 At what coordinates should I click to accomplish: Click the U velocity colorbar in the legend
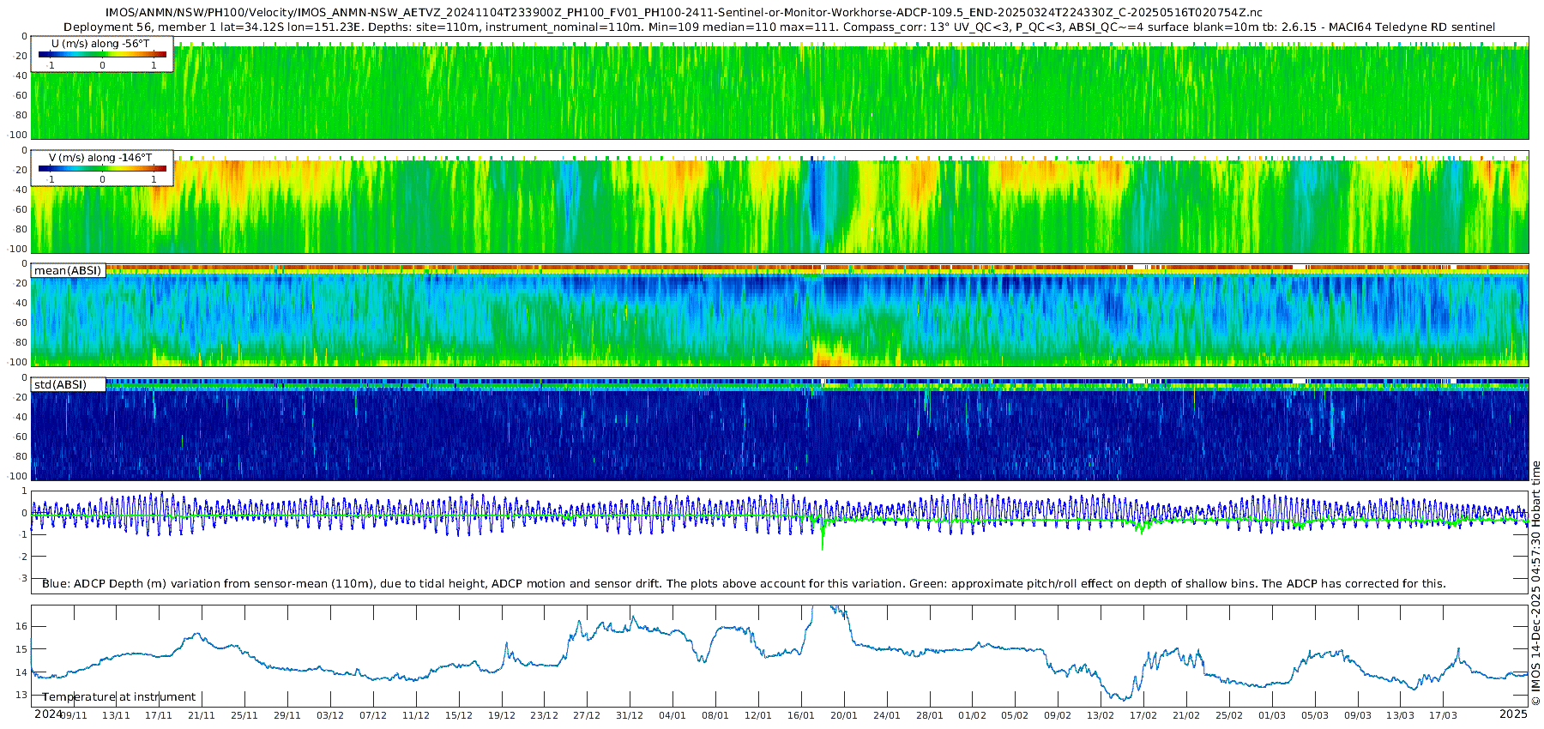click(x=102, y=54)
